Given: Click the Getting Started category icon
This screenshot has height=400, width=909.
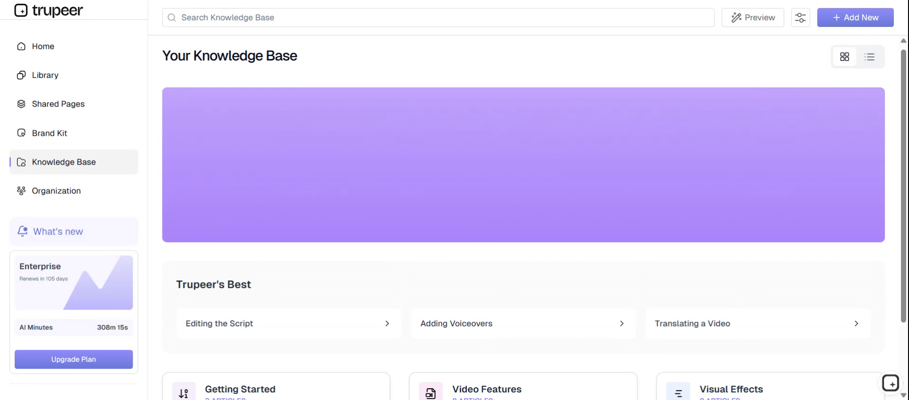Looking at the screenshot, I should tap(184, 393).
